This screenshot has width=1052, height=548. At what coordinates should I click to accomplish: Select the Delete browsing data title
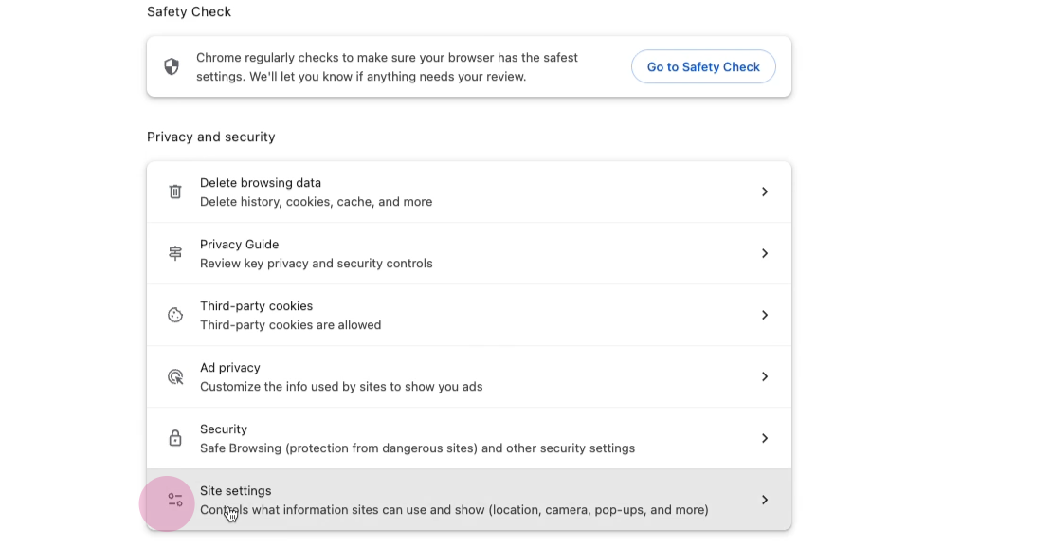(x=261, y=183)
